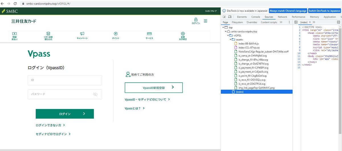The width and height of the screenshot is (342, 151).
Task: Click into the パスワード input field
Action: pyautogui.click(x=65, y=94)
